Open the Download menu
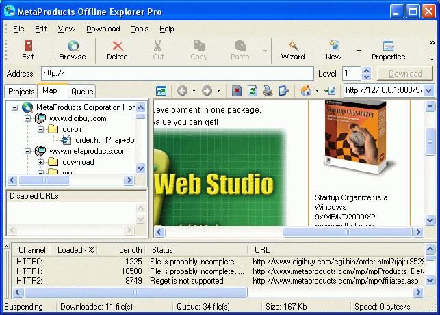This screenshot has width=440, height=315. [x=103, y=29]
